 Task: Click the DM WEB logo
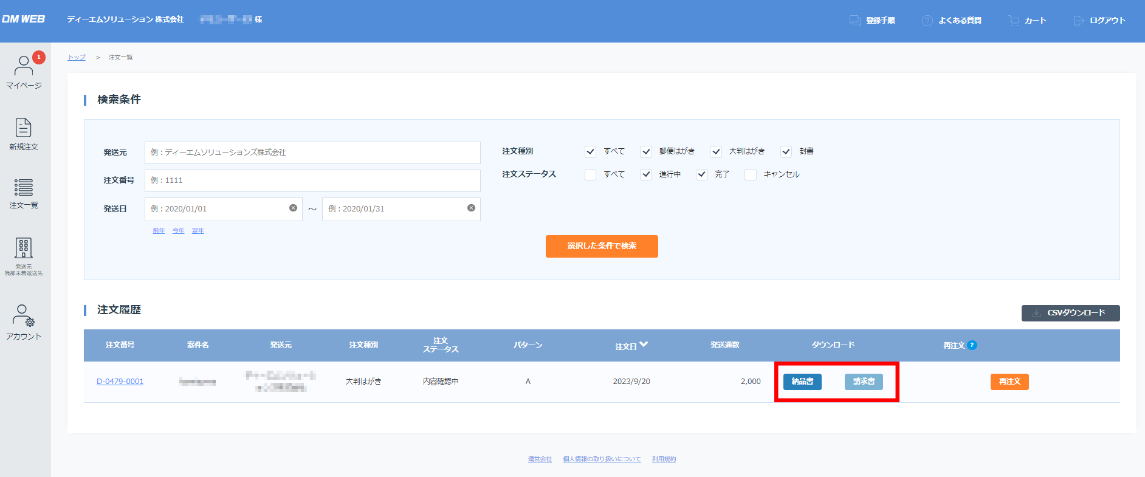coord(24,19)
